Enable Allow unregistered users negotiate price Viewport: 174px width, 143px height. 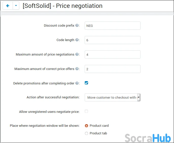point(86,111)
